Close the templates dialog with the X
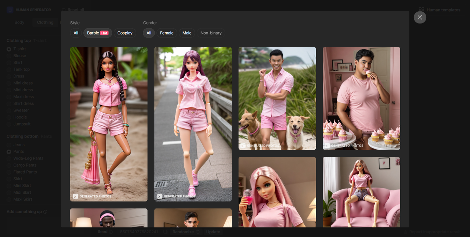 click(420, 17)
